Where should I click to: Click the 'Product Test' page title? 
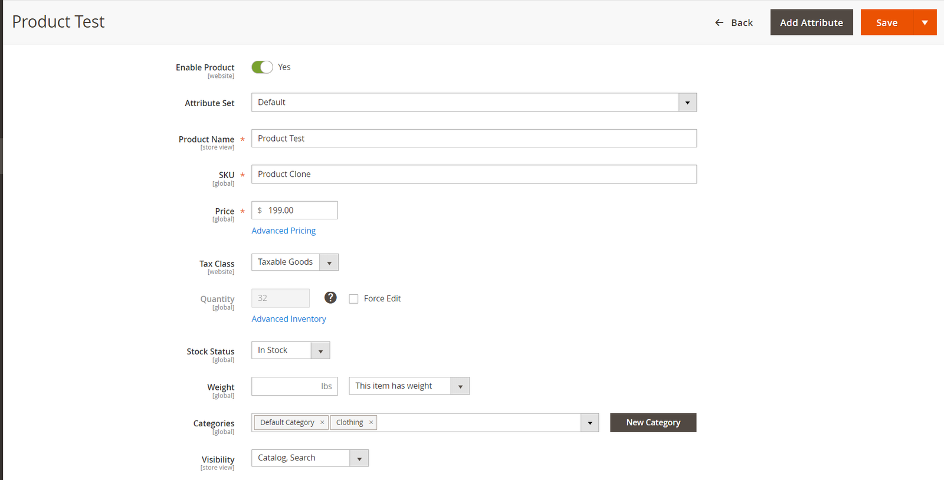[58, 22]
